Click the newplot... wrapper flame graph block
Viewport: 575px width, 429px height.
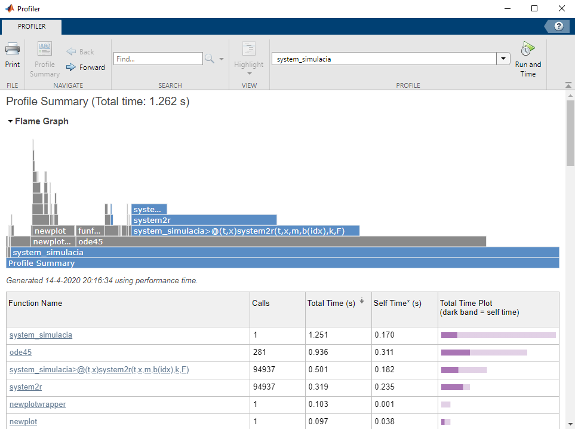tap(53, 241)
